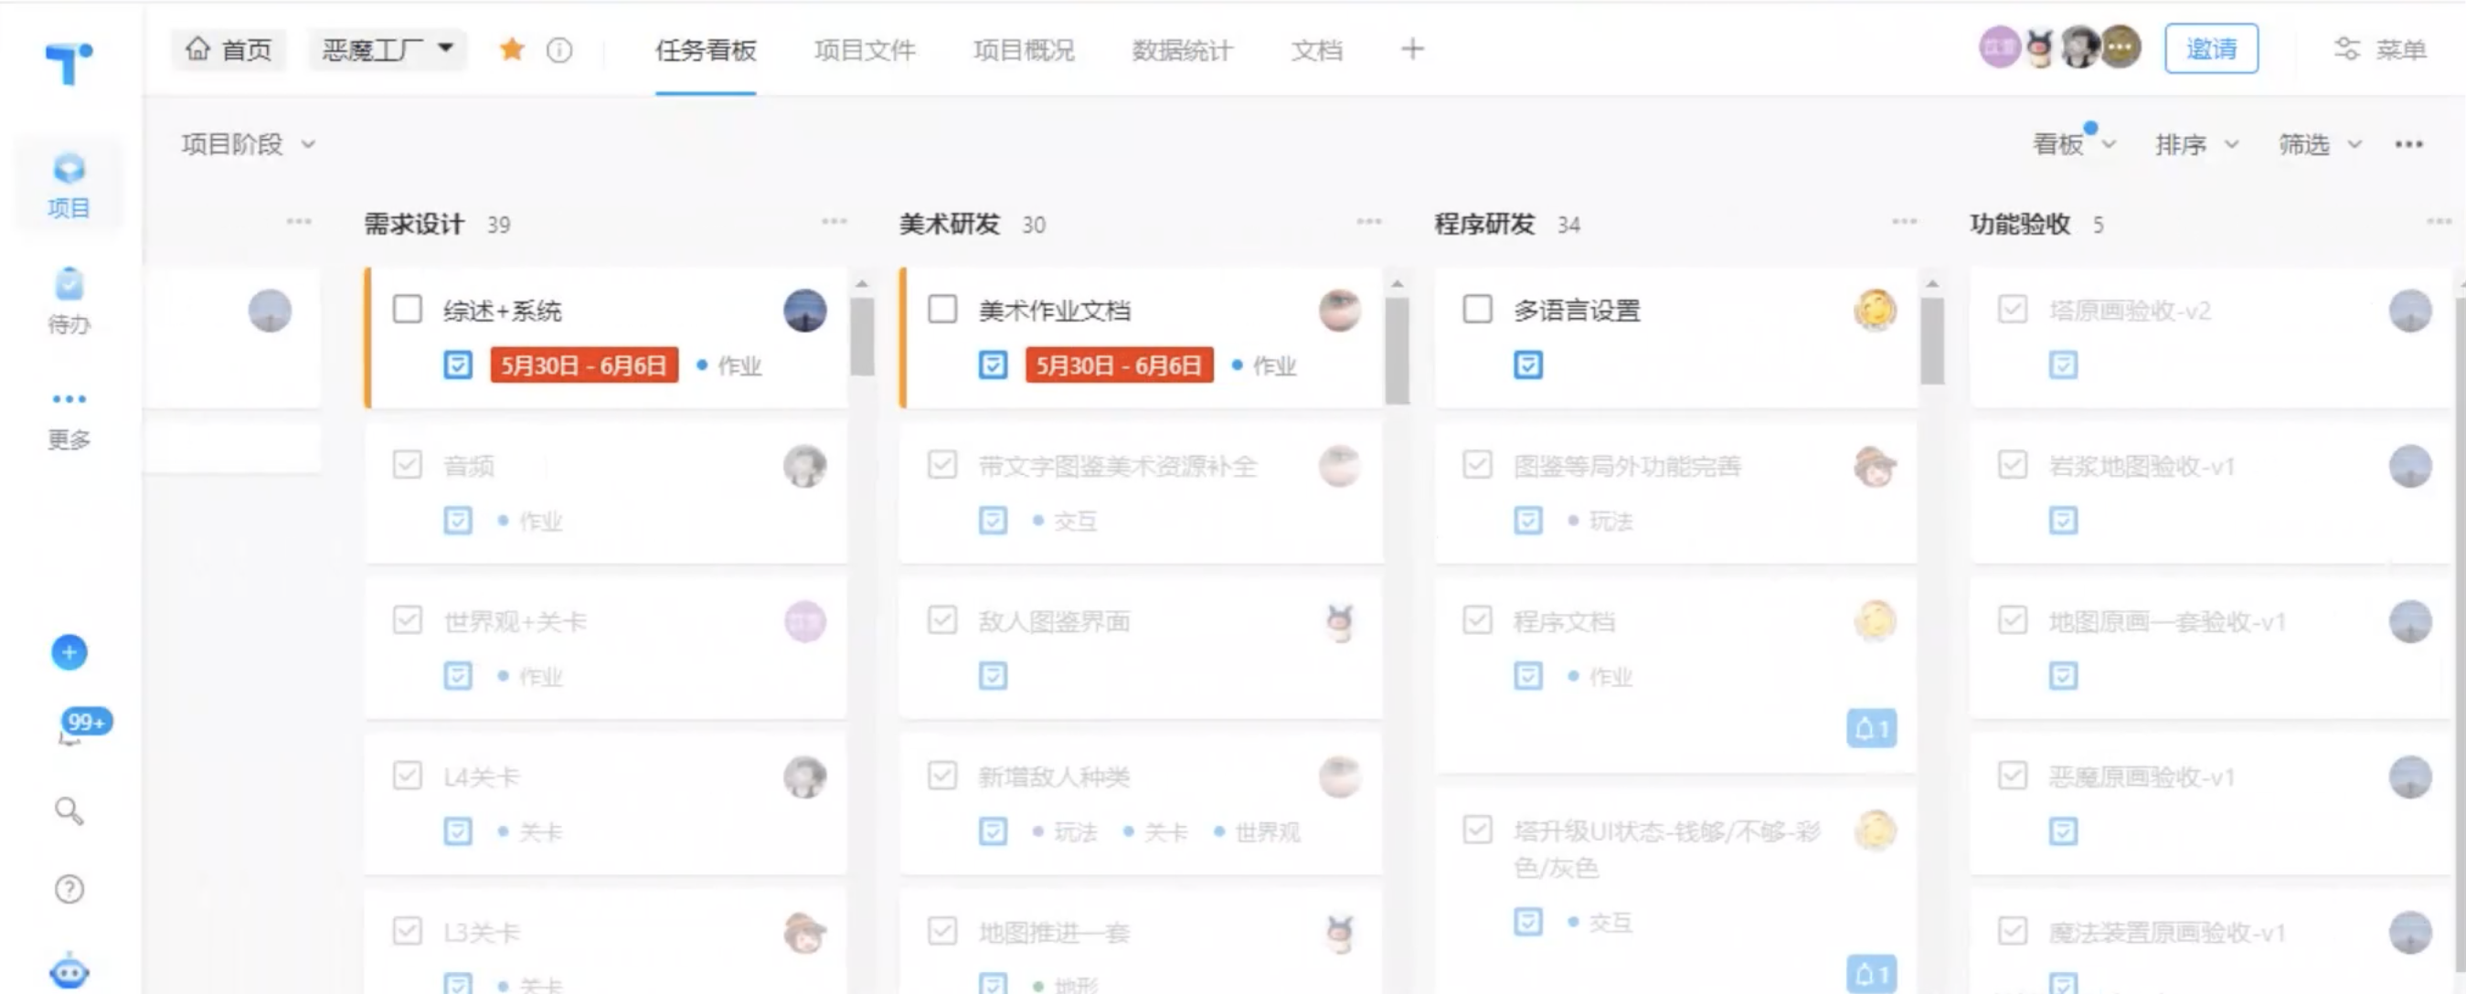2466x994 pixels.
Task: Check the 综述+系统 task checkbox
Action: (x=407, y=310)
